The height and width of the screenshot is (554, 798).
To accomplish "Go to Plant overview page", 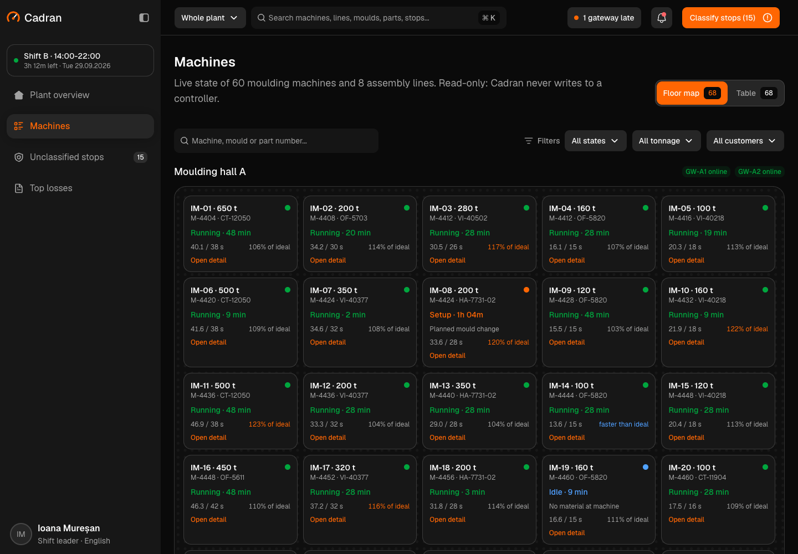I will click(80, 95).
